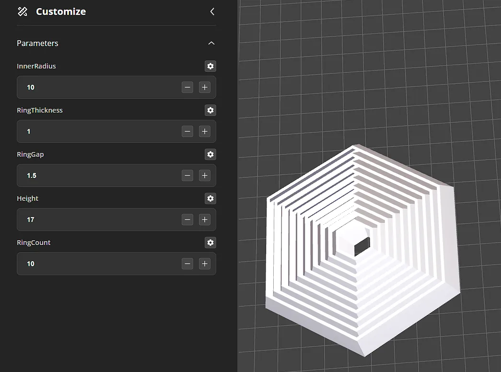Screen dimensions: 501x372
Task: Click the Customize ruler-pencil icon
Action: (x=23, y=12)
